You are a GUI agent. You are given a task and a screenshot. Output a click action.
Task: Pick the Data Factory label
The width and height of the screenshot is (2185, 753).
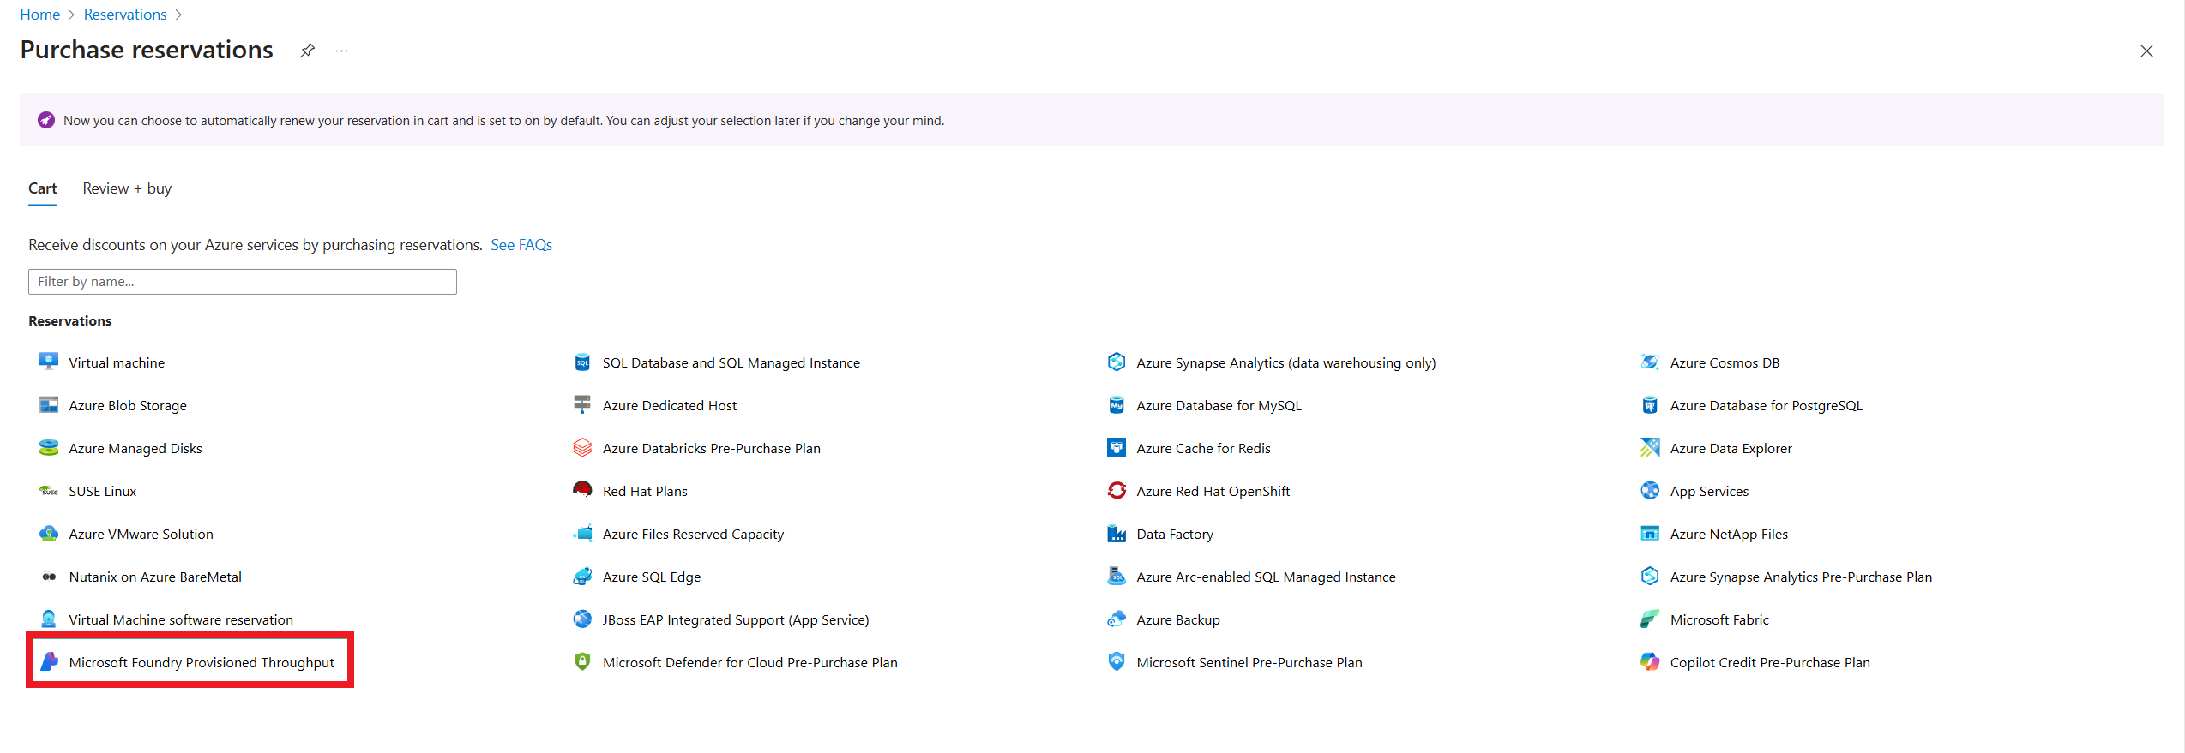click(x=1175, y=534)
